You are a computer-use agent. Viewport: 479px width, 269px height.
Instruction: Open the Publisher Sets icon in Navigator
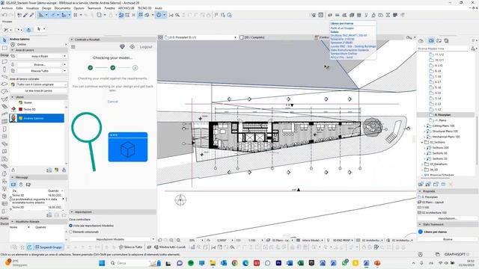(446, 40)
